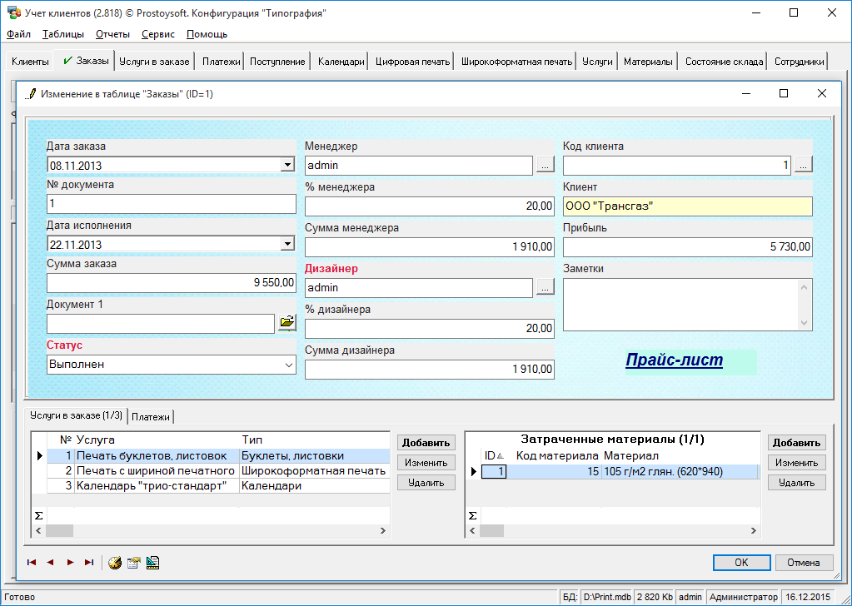Open the Помощь menu
This screenshot has width=852, height=606.
tap(207, 34)
